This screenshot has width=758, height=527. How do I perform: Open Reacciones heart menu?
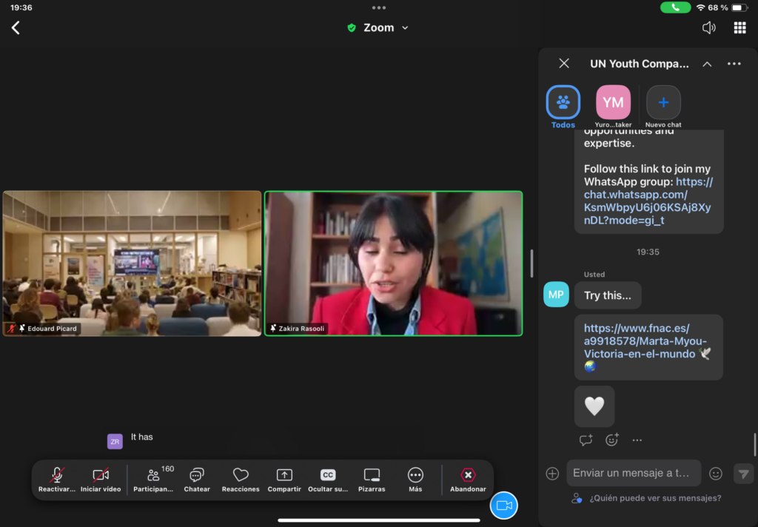coord(241,479)
